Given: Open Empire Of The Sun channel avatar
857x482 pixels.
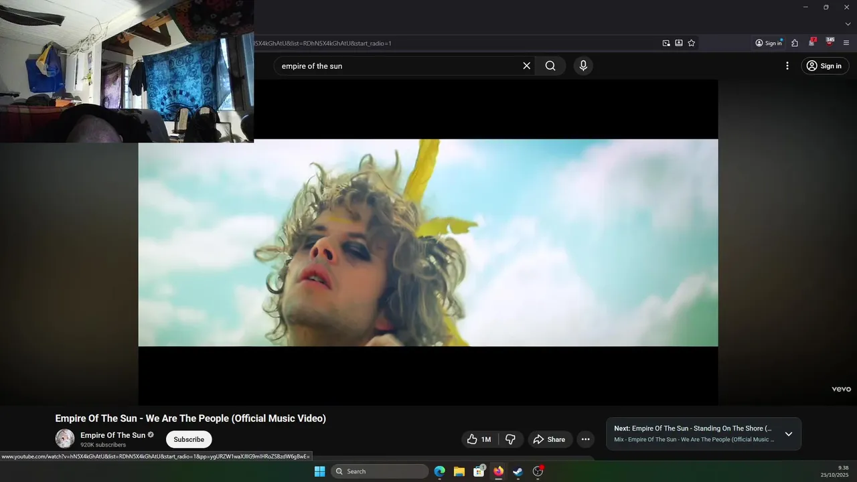Looking at the screenshot, I should (x=65, y=438).
